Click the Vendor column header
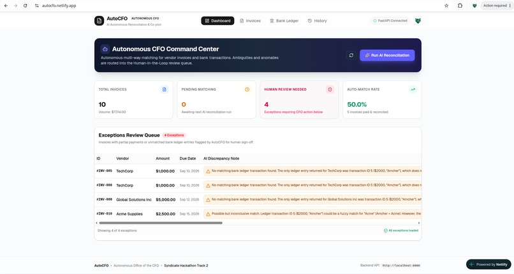Image resolution: width=514 pixels, height=274 pixels. 122,158
